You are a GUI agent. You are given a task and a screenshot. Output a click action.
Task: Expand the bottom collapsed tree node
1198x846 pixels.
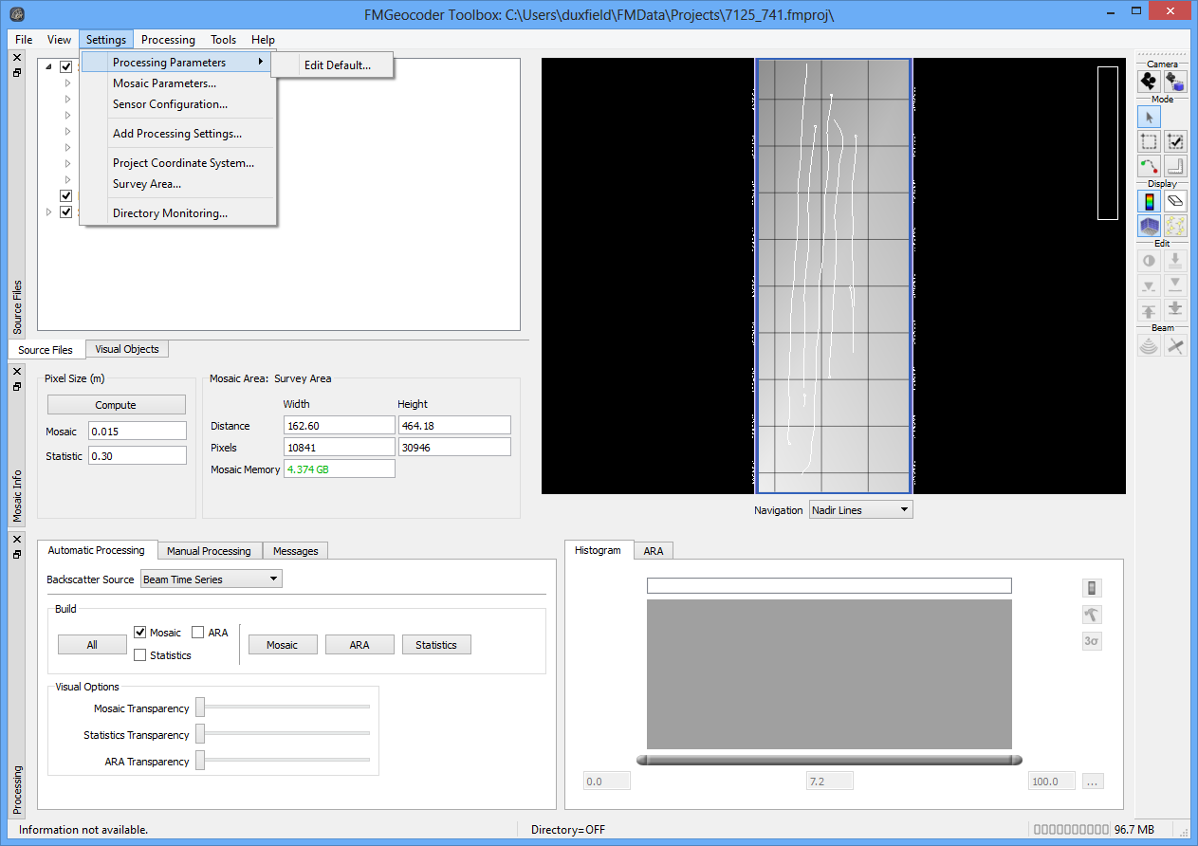49,212
